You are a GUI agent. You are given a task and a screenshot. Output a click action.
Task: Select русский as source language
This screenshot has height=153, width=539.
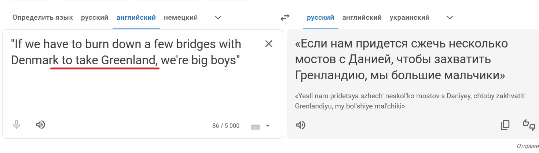click(x=95, y=17)
